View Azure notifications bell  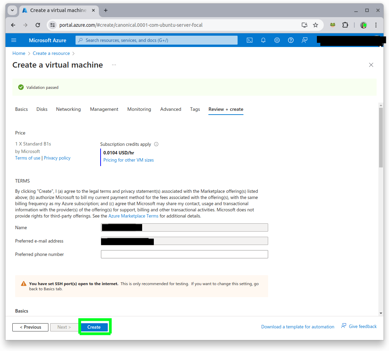(263, 40)
